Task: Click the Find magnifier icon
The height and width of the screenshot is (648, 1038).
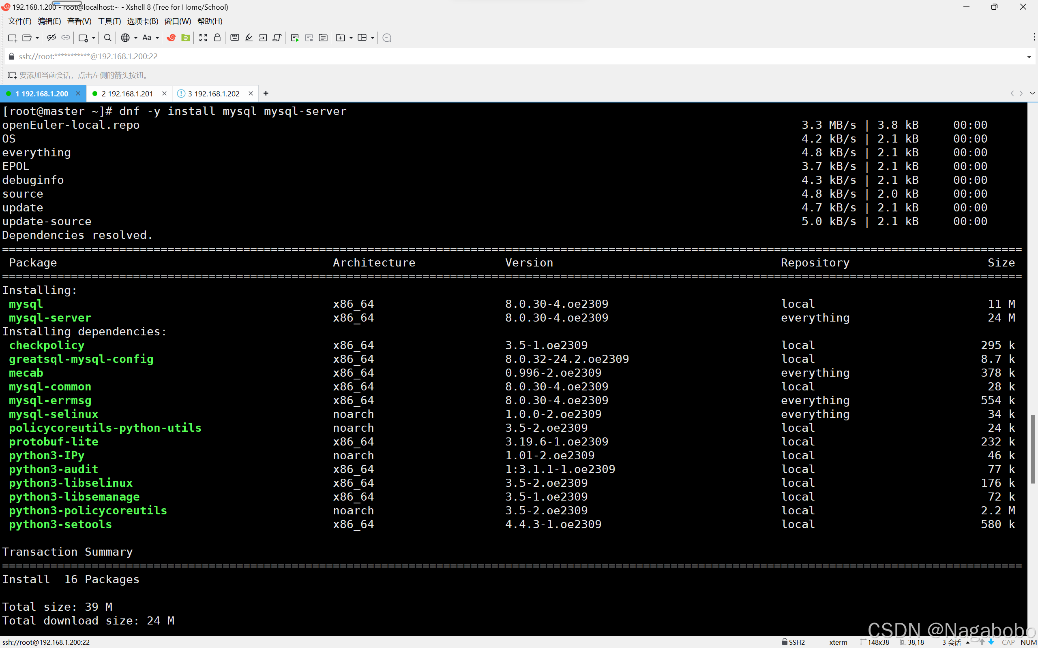Action: click(x=108, y=38)
